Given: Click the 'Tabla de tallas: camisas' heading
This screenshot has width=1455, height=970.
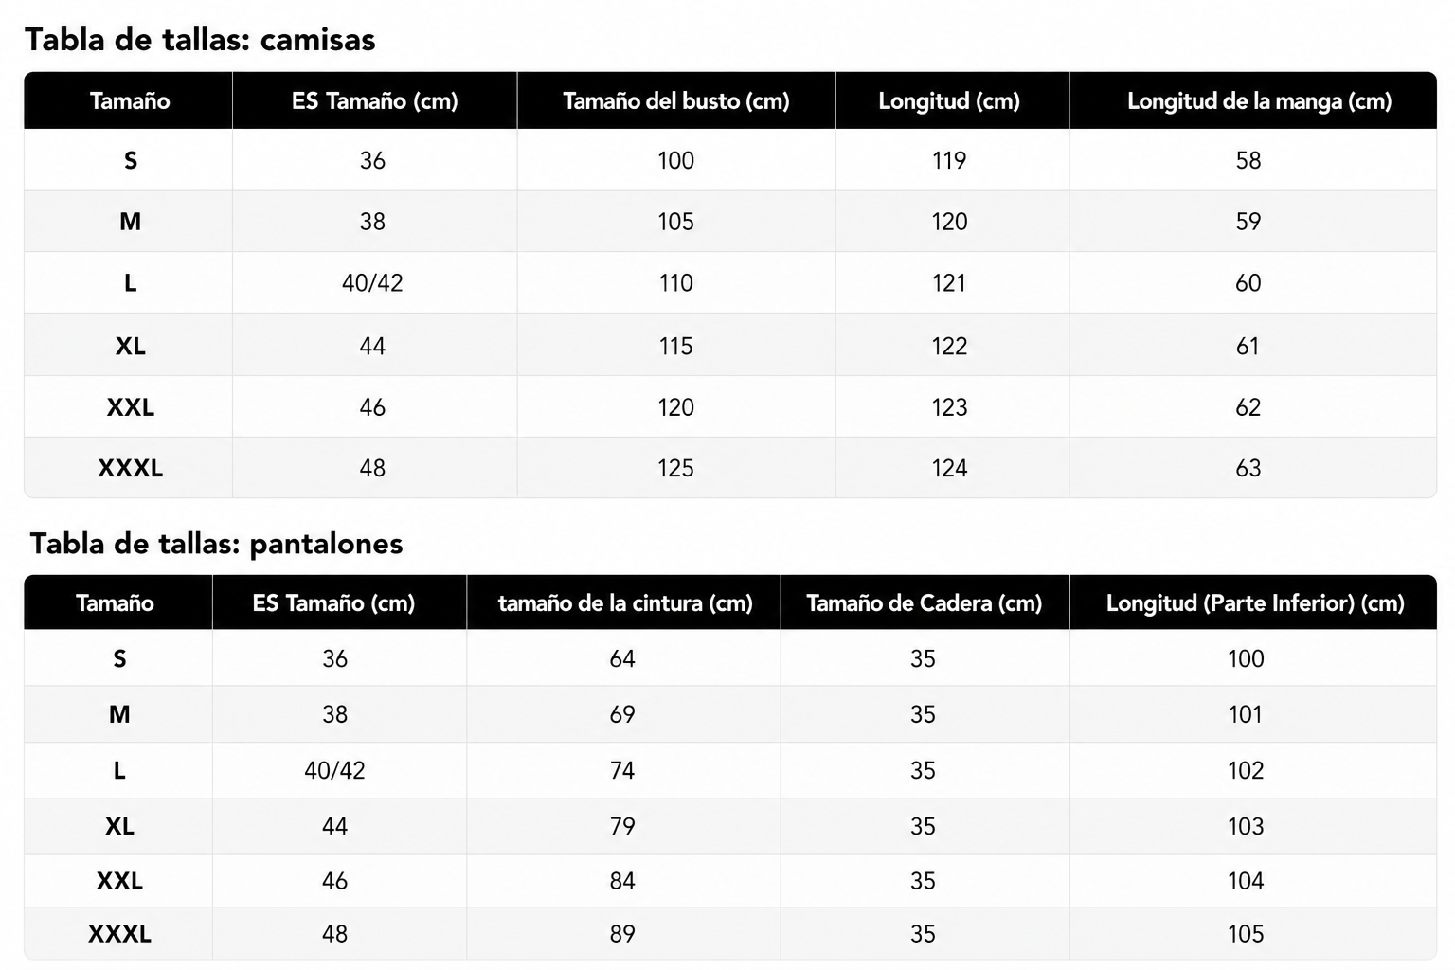Looking at the screenshot, I should (x=200, y=40).
